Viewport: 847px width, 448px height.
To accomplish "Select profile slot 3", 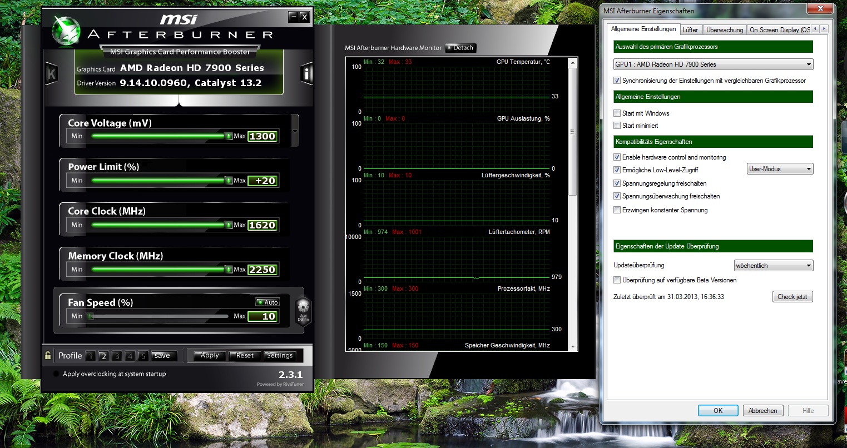I will click(x=117, y=356).
